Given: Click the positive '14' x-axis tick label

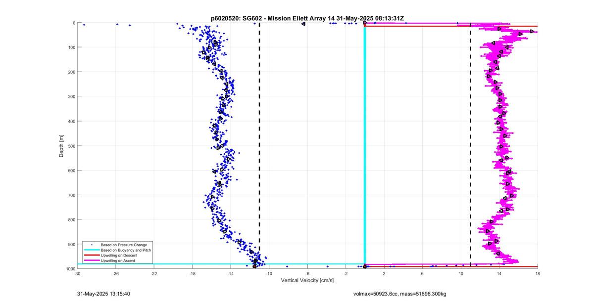Looking at the screenshot, I should tap(499, 273).
